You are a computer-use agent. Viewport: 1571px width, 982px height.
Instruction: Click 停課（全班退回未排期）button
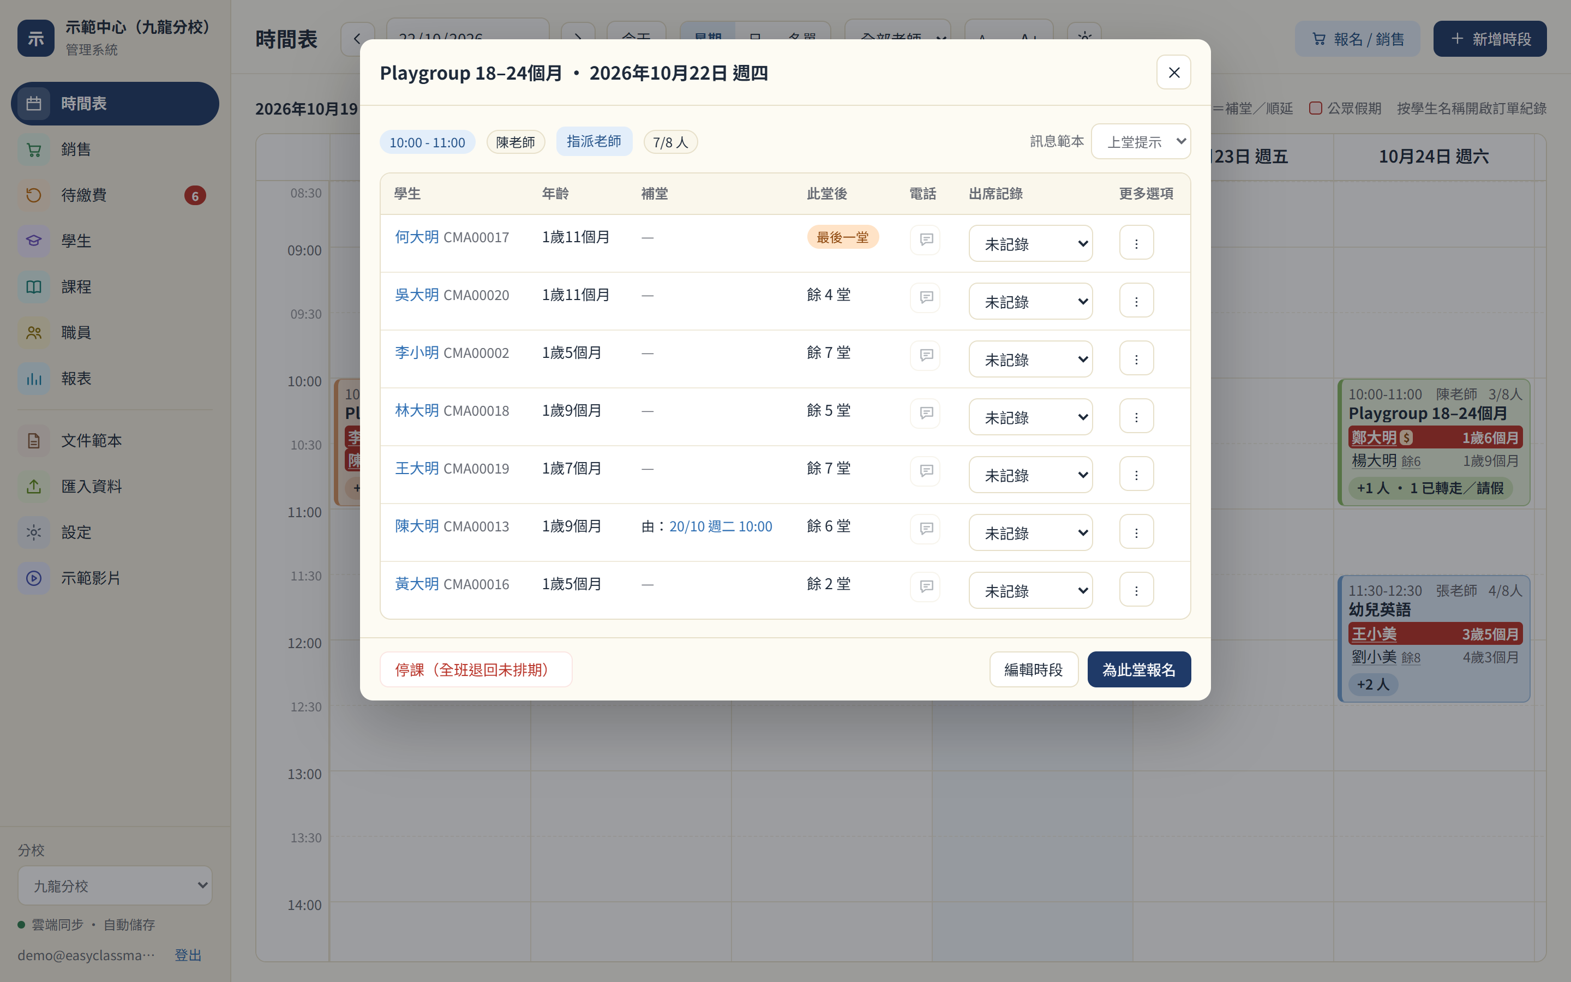[476, 669]
